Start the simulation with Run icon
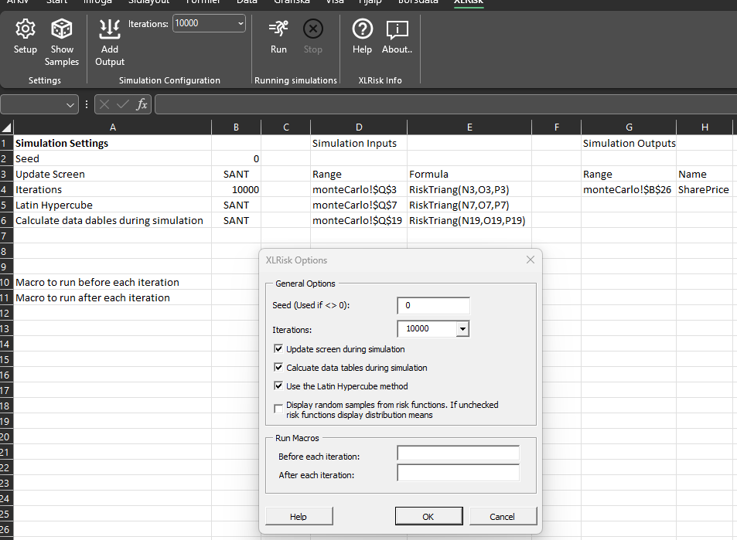Screen dimensions: 737x540 [278, 29]
